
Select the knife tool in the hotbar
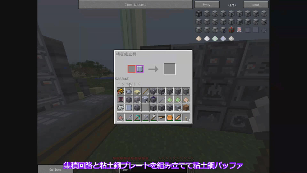(x=162, y=118)
